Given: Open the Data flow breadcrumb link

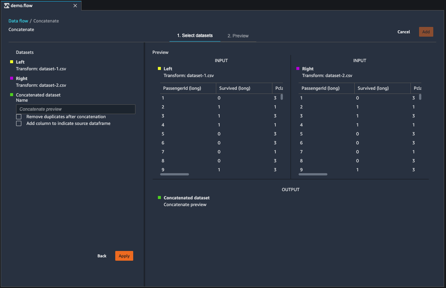Looking at the screenshot, I should point(18,21).
